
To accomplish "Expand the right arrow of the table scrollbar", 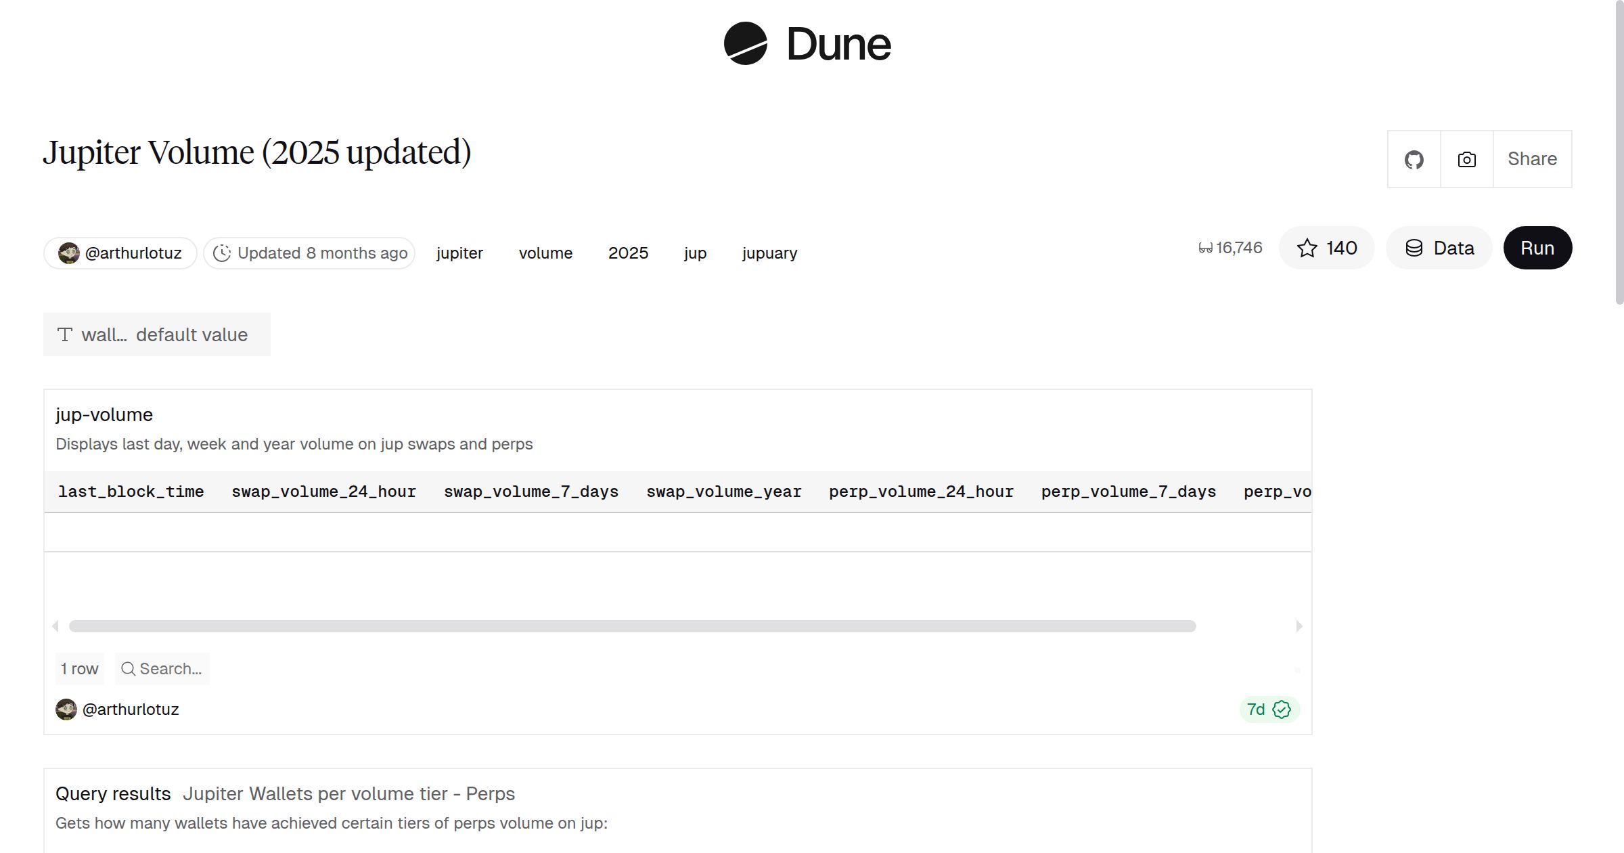I will pos(1298,626).
